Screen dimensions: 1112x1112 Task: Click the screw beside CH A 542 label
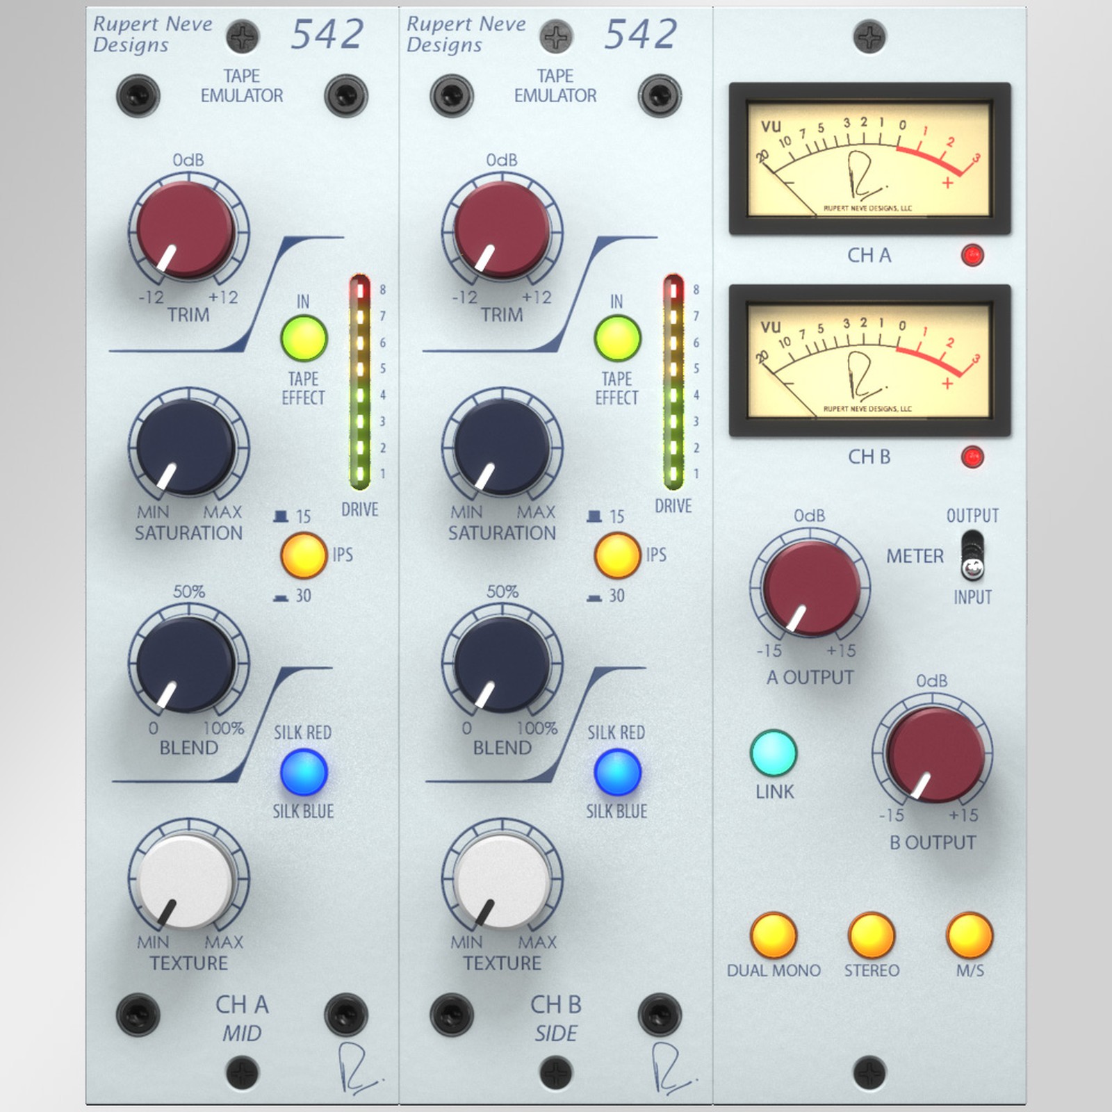(243, 38)
